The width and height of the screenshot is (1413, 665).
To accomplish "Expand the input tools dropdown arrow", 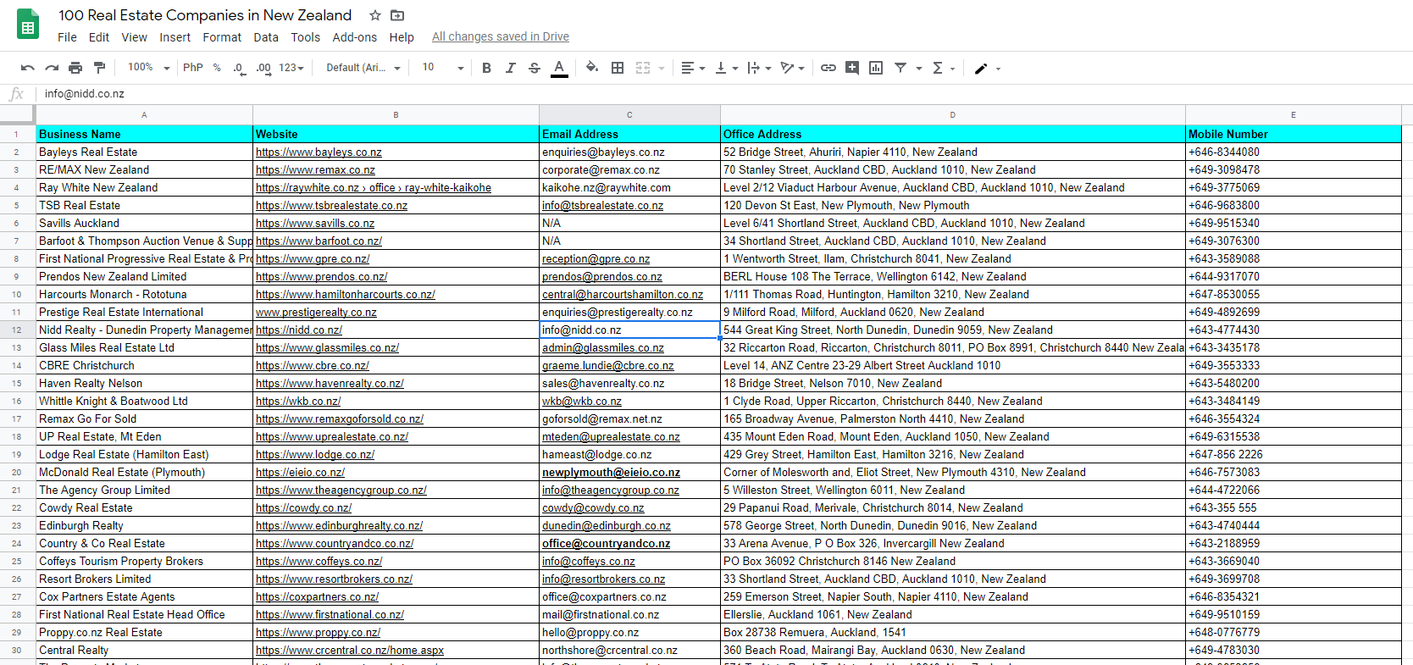I will click(x=999, y=69).
